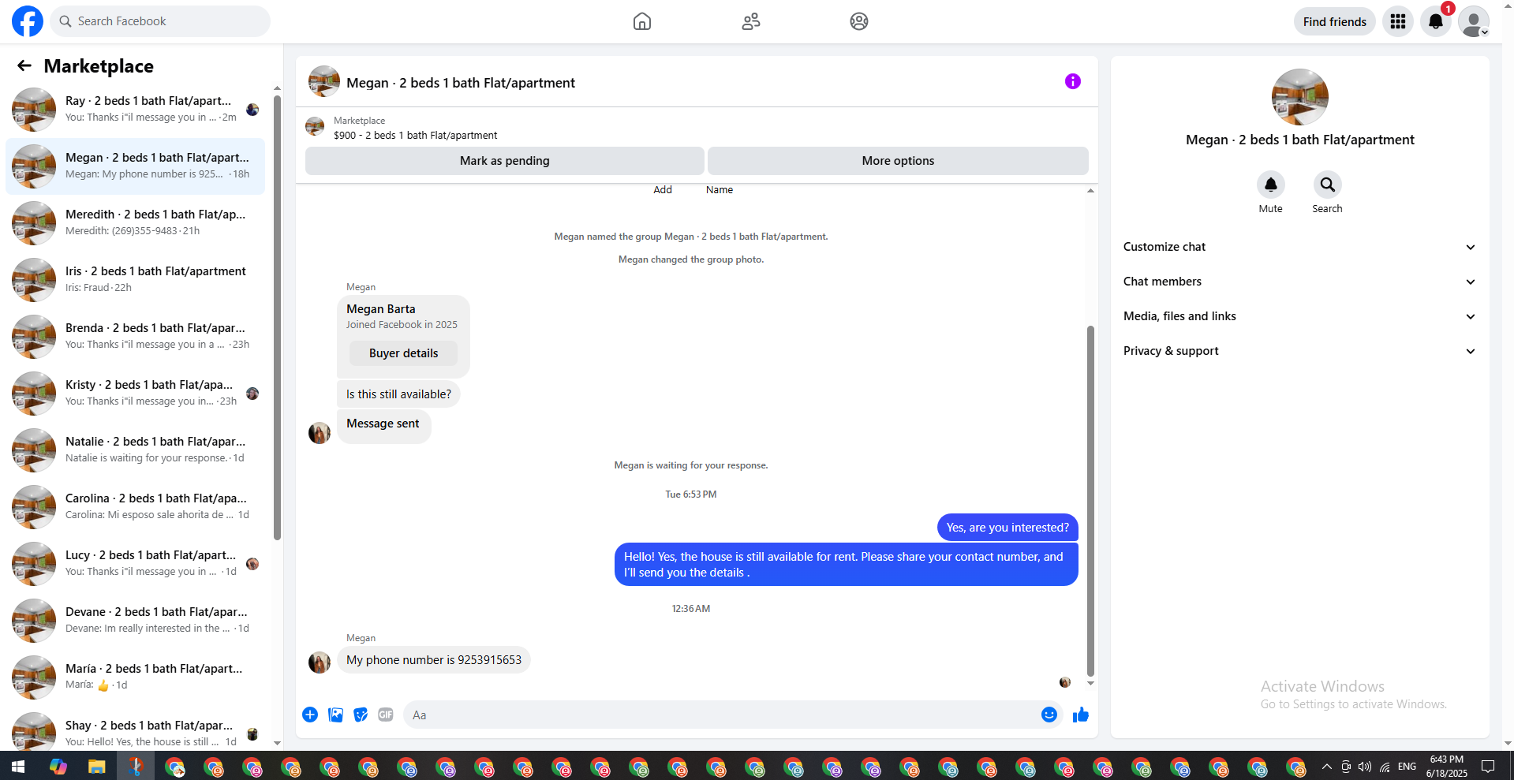
Task: Open the Windows Start menu
Action: pos(18,767)
